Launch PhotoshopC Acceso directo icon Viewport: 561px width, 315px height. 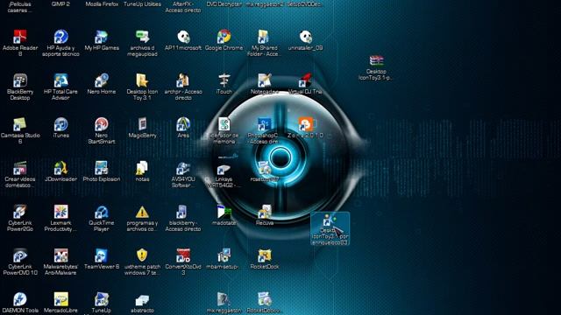pos(265,124)
